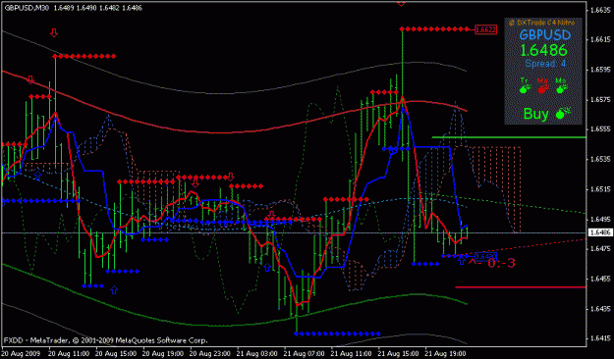Click the "20 Aug 23:00" time label
Screen dimensions: 614x359
tap(210, 353)
